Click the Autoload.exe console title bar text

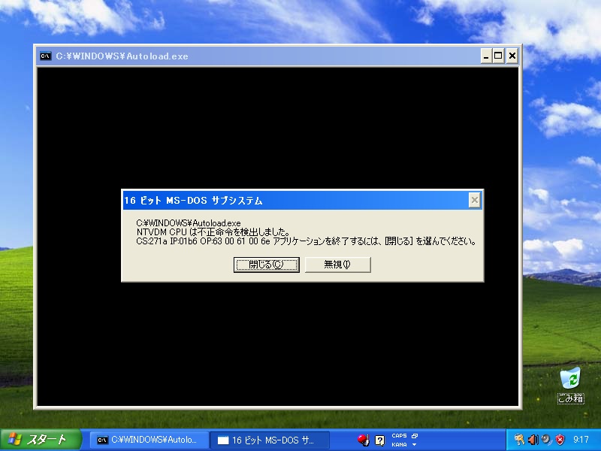coord(122,56)
